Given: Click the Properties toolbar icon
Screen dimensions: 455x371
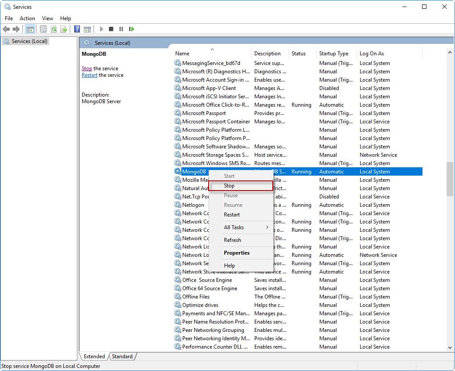Looking at the screenshot, I should [43, 29].
